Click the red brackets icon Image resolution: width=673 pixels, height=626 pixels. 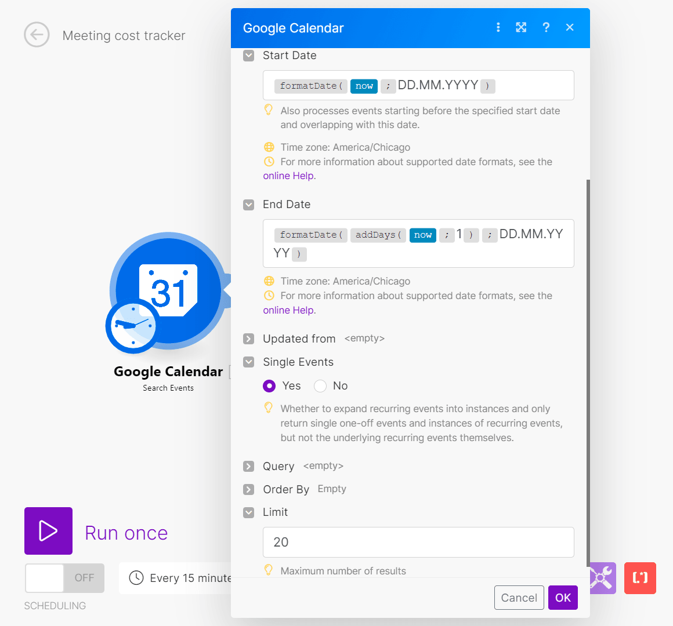[x=640, y=578]
